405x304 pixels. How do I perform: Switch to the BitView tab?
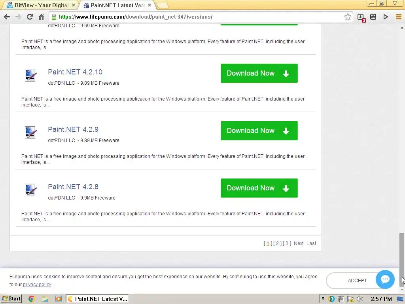(41, 5)
